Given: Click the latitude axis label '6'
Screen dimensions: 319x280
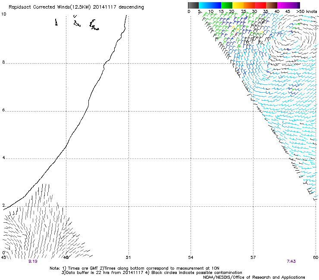Looking at the screenshot, I should click(3, 110).
